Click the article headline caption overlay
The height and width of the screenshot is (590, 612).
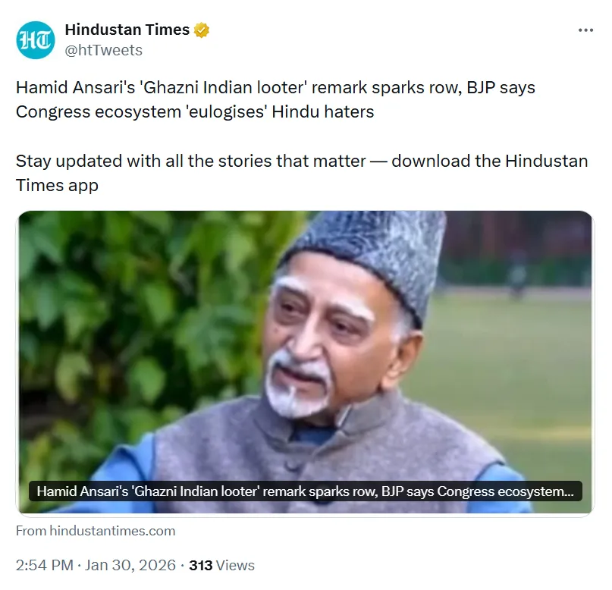coord(305,491)
